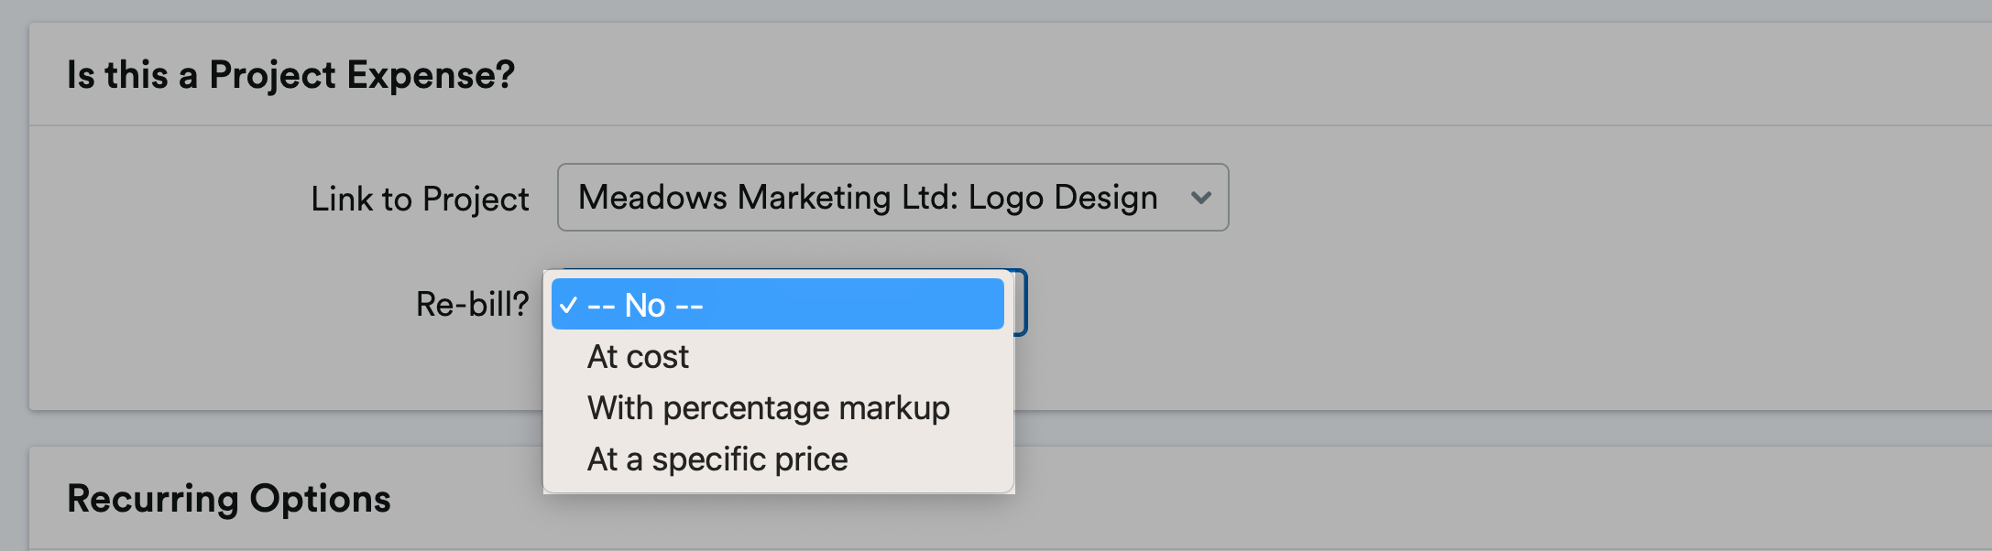This screenshot has height=551, width=1992.
Task: Click the "Re-bill?" field label
Action: (472, 304)
